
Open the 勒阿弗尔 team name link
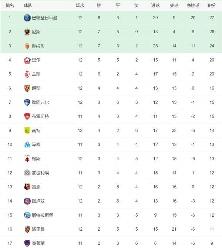pos(40,102)
